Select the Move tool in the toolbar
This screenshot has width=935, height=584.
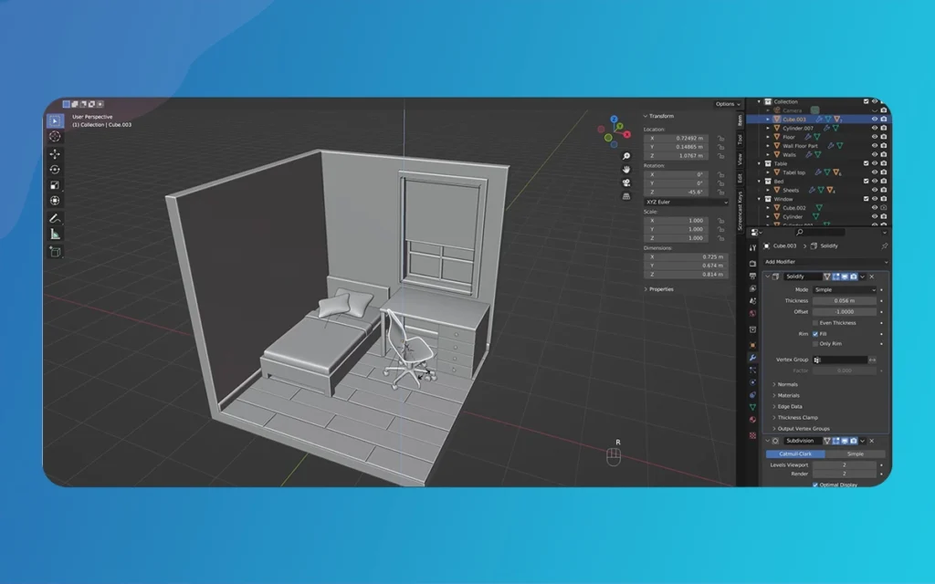coord(56,154)
